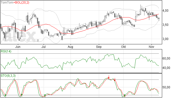Click the green buy marker just after June start
The width and height of the screenshot is (174, 98).
22,95
